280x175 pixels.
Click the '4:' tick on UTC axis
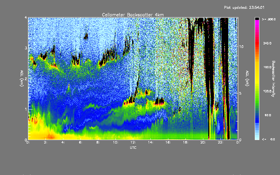63,142
